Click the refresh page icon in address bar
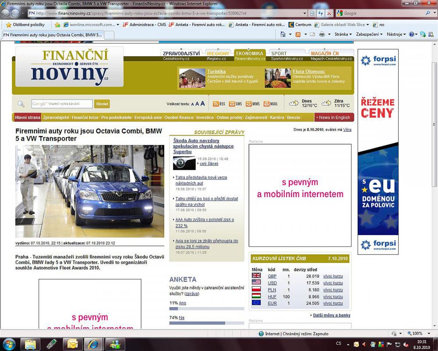 pyautogui.click(x=321, y=13)
